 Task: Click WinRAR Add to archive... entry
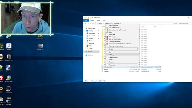pyautogui.click(x=122, y=37)
